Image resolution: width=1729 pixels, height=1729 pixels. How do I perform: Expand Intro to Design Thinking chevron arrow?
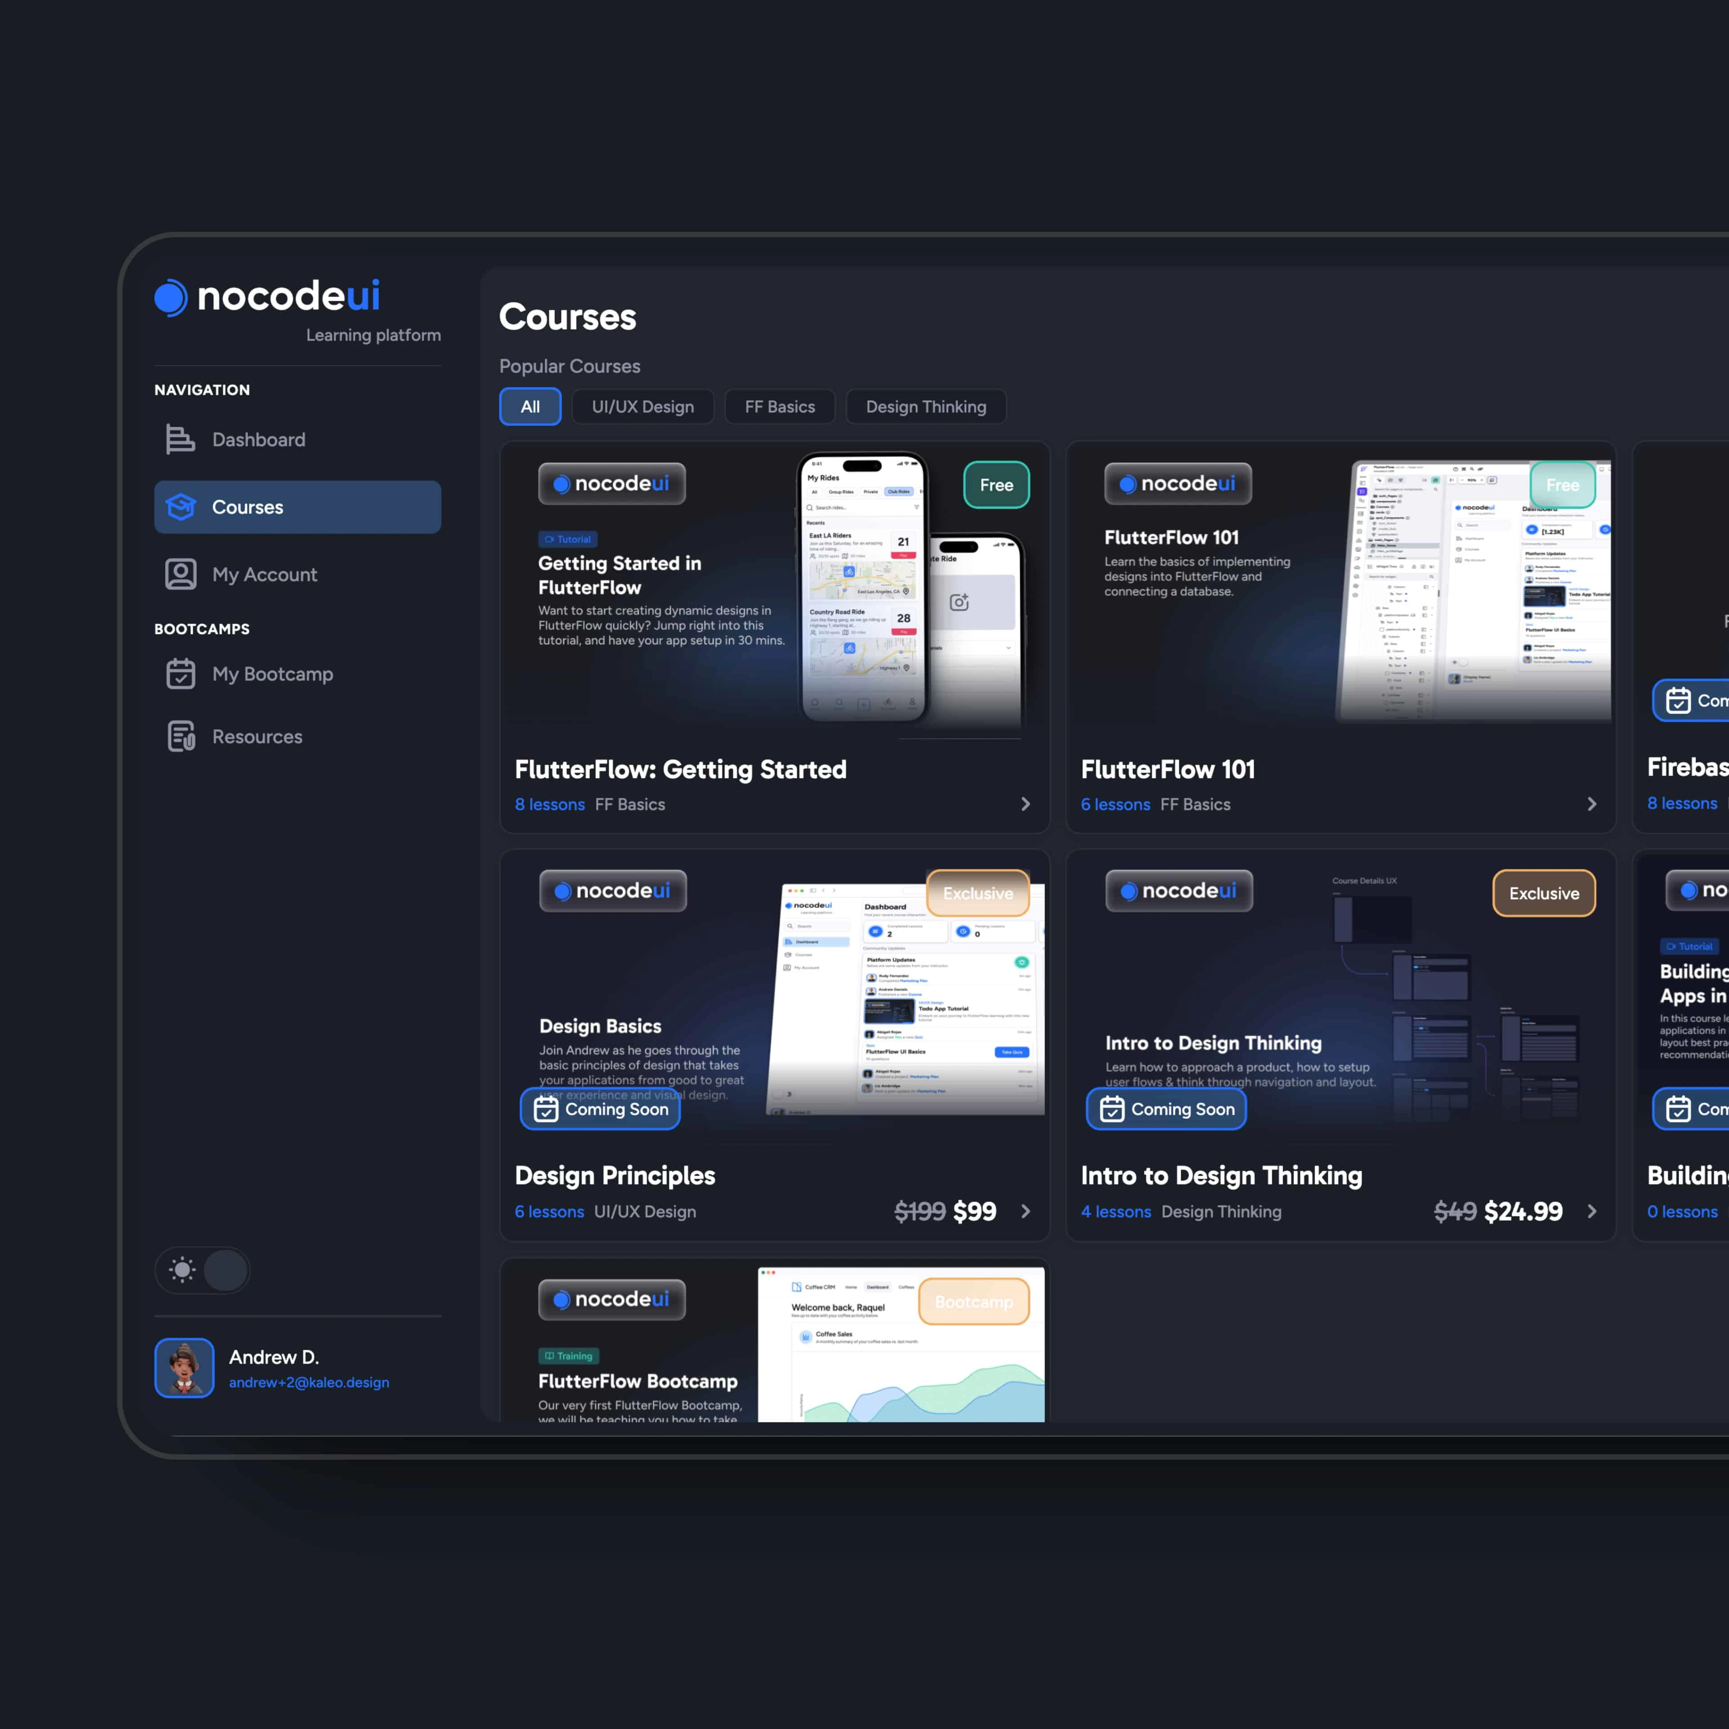(x=1591, y=1211)
